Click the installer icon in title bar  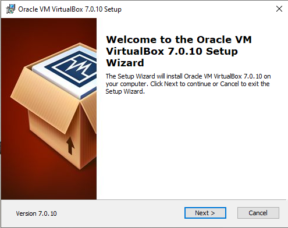coord(10,9)
